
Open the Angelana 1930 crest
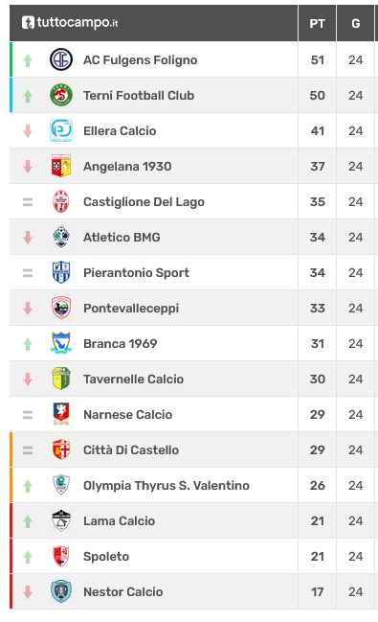point(61,166)
